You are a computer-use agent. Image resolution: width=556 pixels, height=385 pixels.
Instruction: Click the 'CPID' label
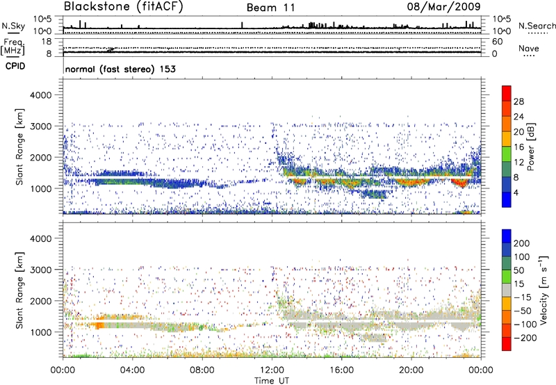point(15,66)
